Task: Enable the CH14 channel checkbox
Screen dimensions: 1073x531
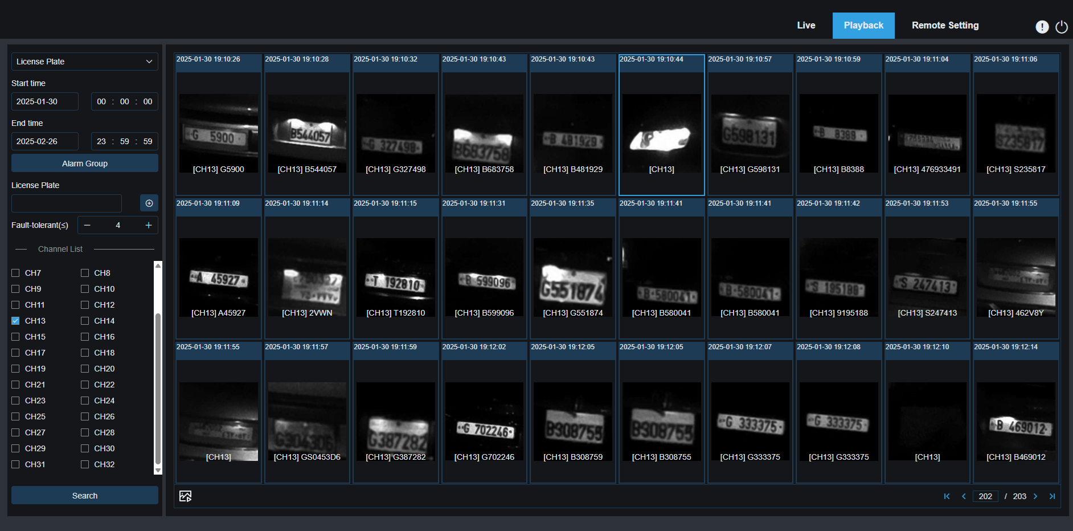Action: [85, 321]
